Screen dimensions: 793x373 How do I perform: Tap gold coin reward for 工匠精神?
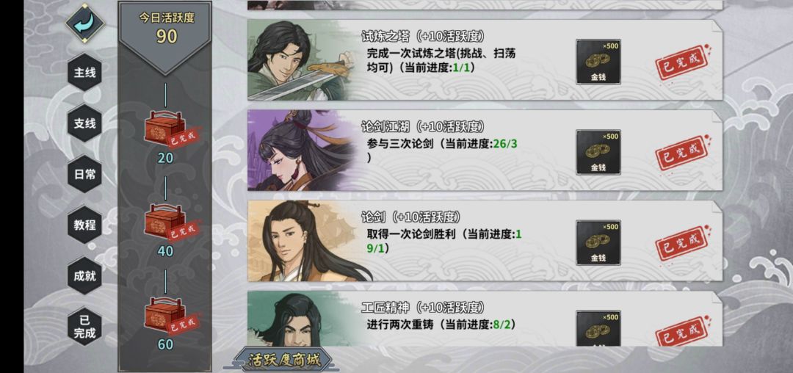pyautogui.click(x=598, y=328)
